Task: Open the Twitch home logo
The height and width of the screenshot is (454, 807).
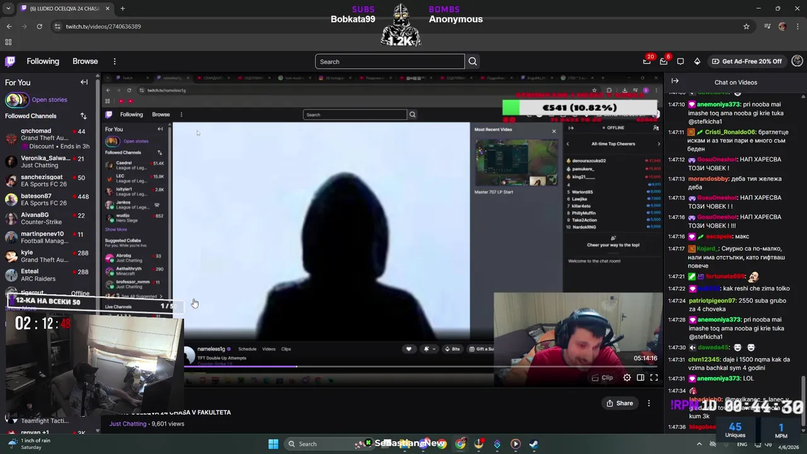Action: [x=10, y=61]
